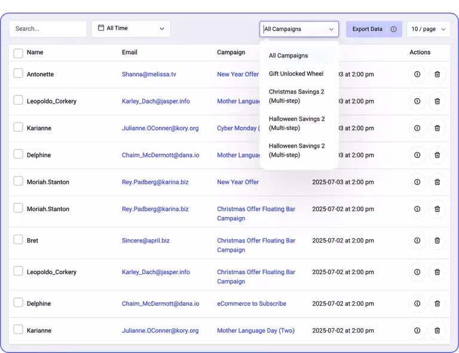The image size is (459, 353).
Task: Open email link Shanna@melissa.tv
Action: pos(149,74)
